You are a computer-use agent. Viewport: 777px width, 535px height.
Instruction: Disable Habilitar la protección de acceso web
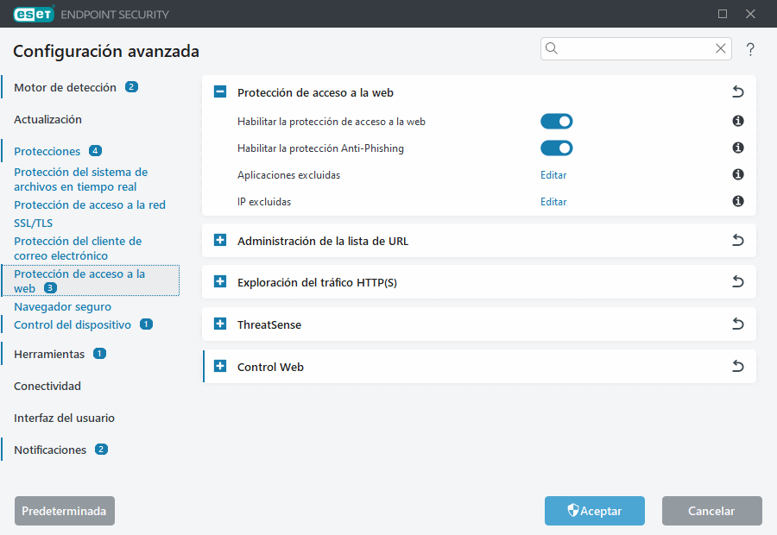click(556, 121)
